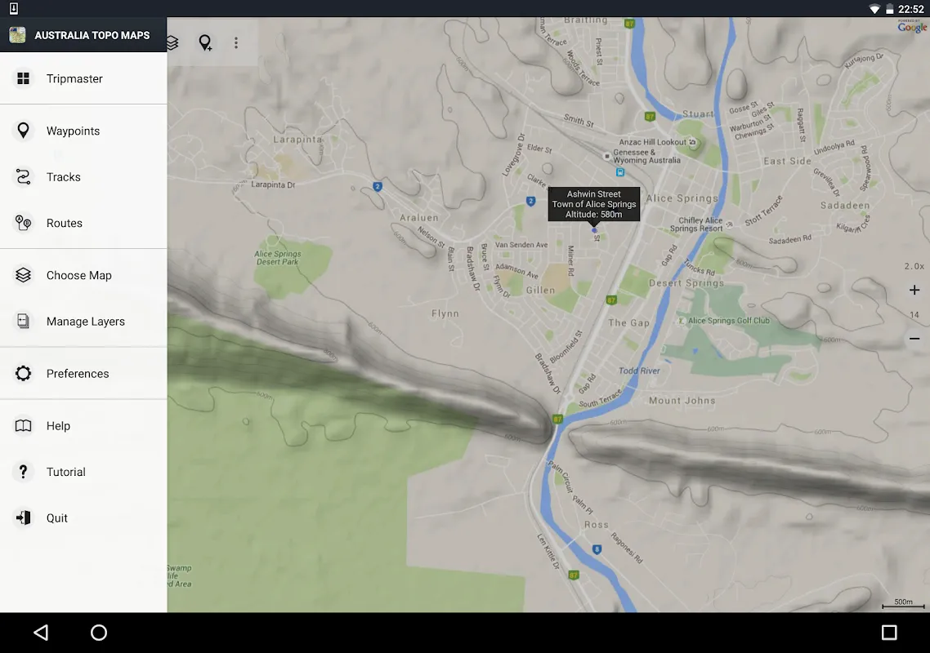930x653 pixels.
Task: Select Tracks in the side menu
Action: 83,176
